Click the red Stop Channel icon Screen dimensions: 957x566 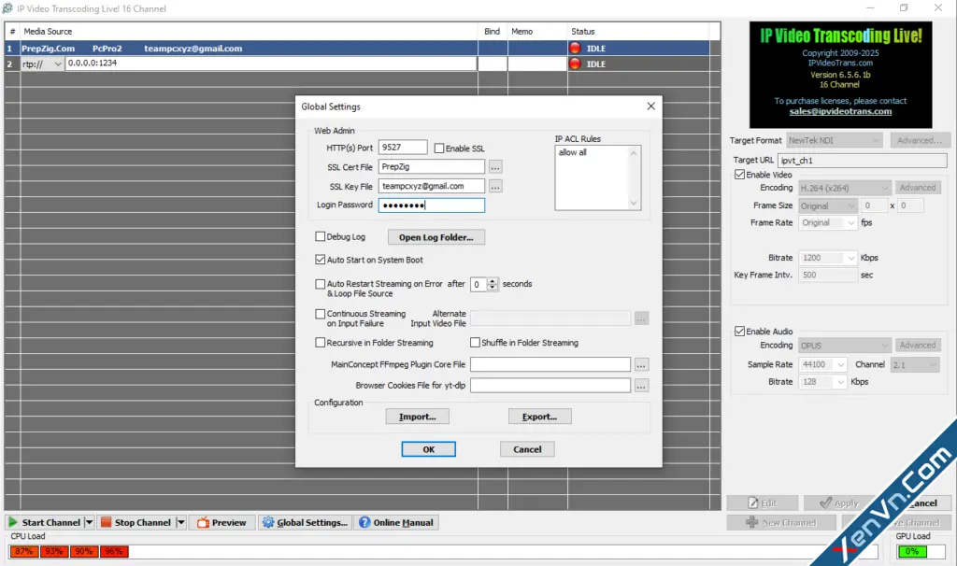coord(107,522)
